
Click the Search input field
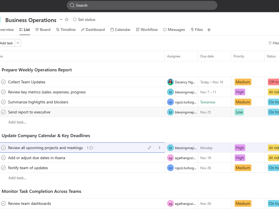click(142, 5)
